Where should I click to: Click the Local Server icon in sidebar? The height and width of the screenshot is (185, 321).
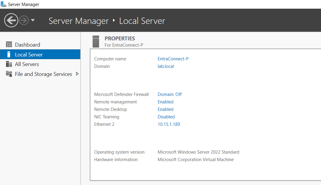(9, 54)
